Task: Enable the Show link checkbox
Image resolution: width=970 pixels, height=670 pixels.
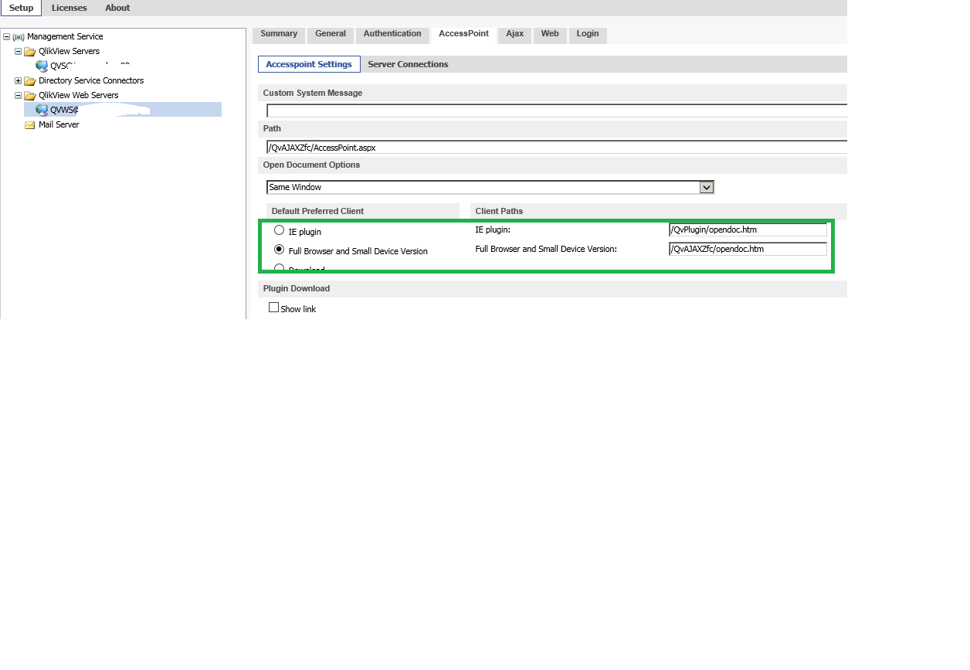Action: click(x=273, y=308)
